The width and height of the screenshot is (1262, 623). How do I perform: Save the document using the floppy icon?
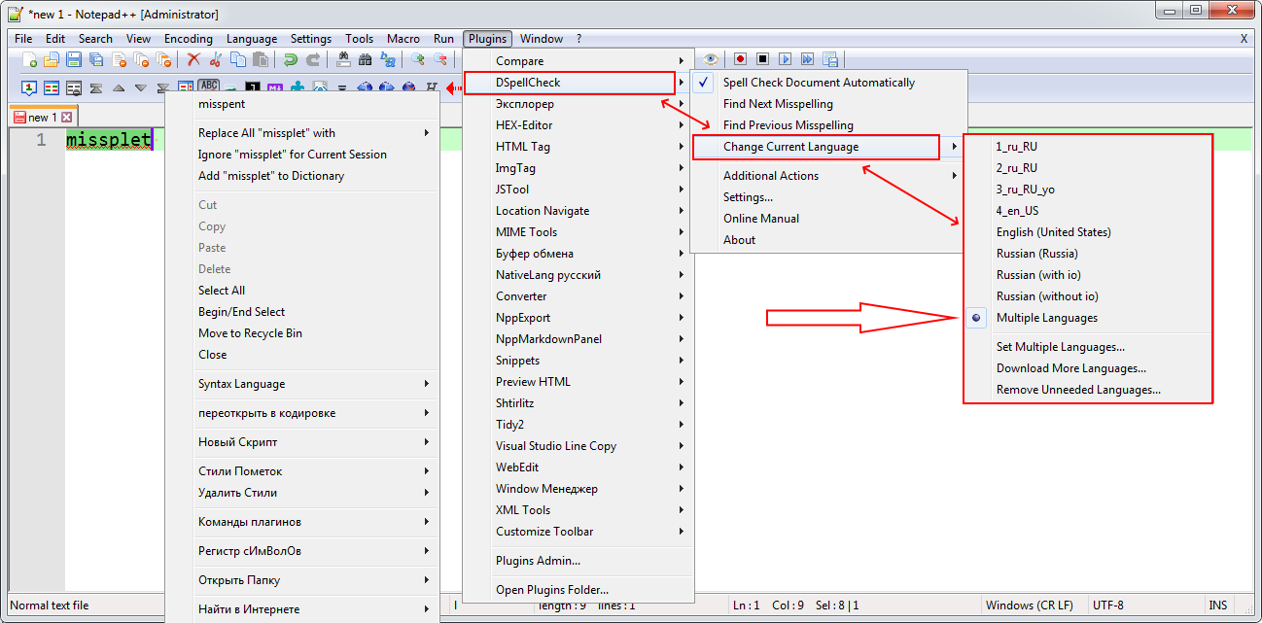click(x=75, y=60)
